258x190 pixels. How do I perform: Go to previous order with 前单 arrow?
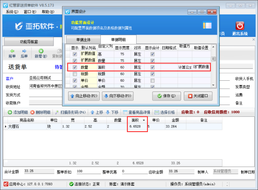12,51
